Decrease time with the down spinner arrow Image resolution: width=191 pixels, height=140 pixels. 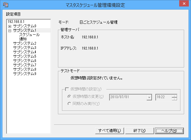point(175,99)
